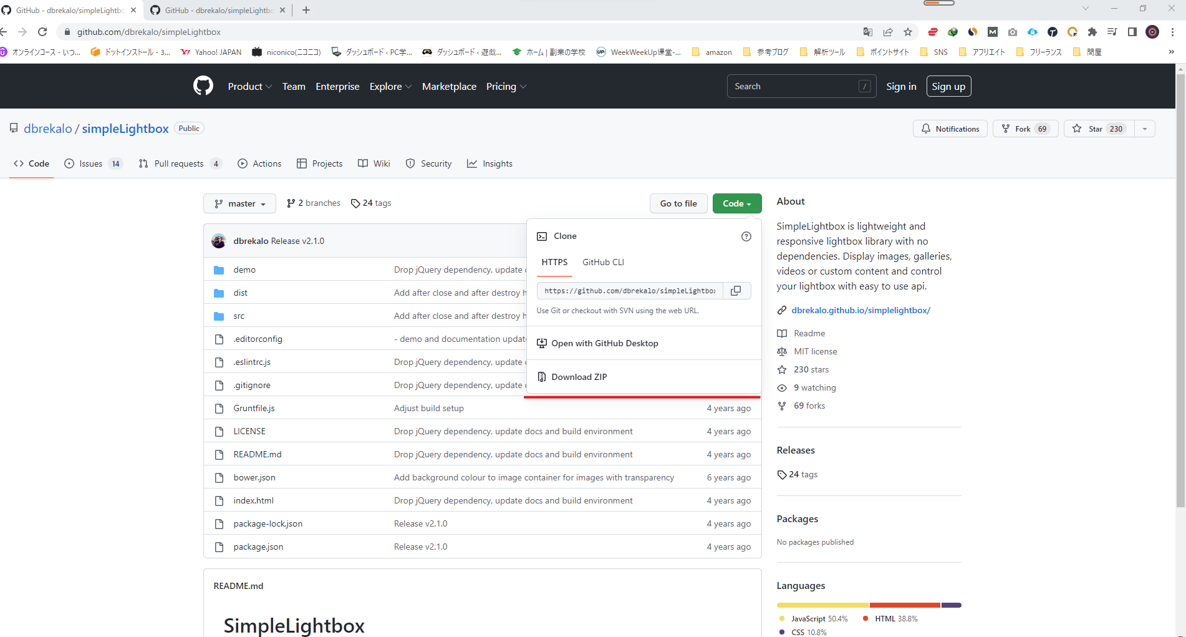
Task: View the 24 tags link beside branches
Action: click(371, 203)
